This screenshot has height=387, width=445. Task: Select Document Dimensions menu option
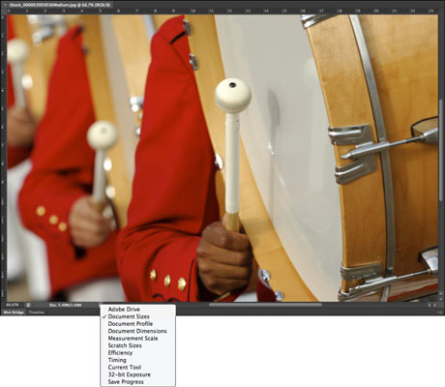[138, 331]
